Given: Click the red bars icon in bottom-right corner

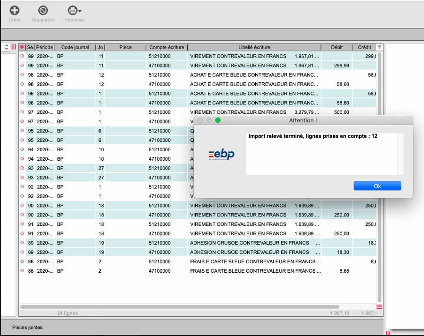Looking at the screenshot, I should pos(388,333).
